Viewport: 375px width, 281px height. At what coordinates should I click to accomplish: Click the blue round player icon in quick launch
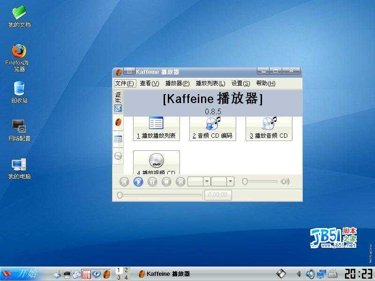97,274
